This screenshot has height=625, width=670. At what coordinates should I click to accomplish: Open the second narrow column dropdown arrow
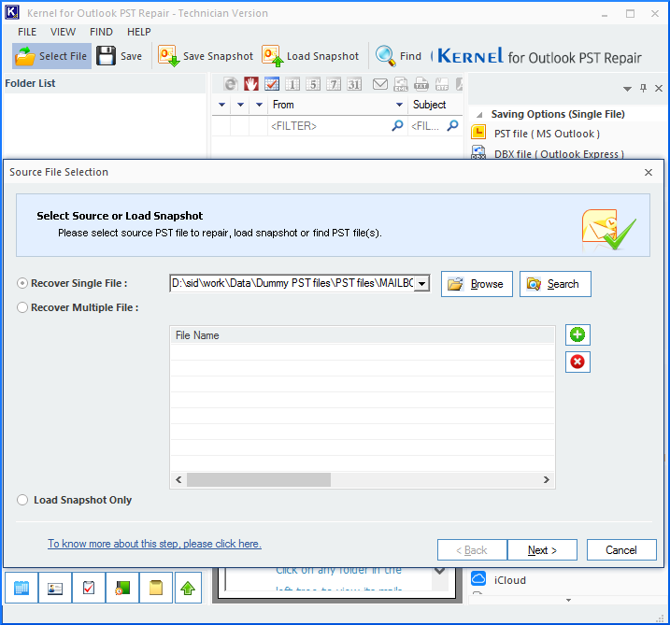(x=240, y=105)
